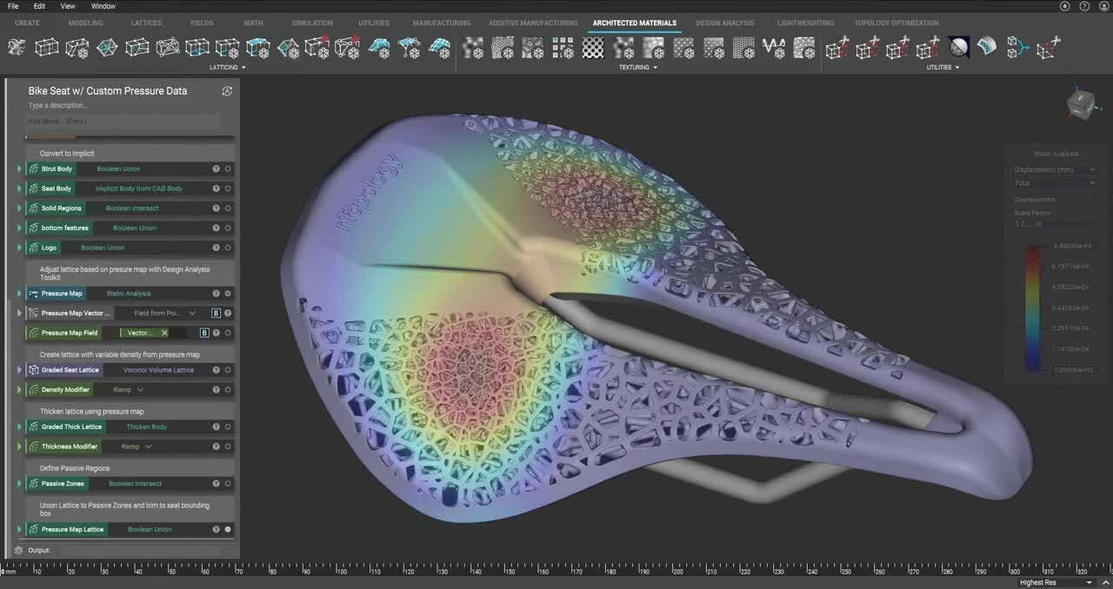Image resolution: width=1113 pixels, height=589 pixels.
Task: Select the plain box unit-cell lattice icon without gear
Action: point(46,48)
